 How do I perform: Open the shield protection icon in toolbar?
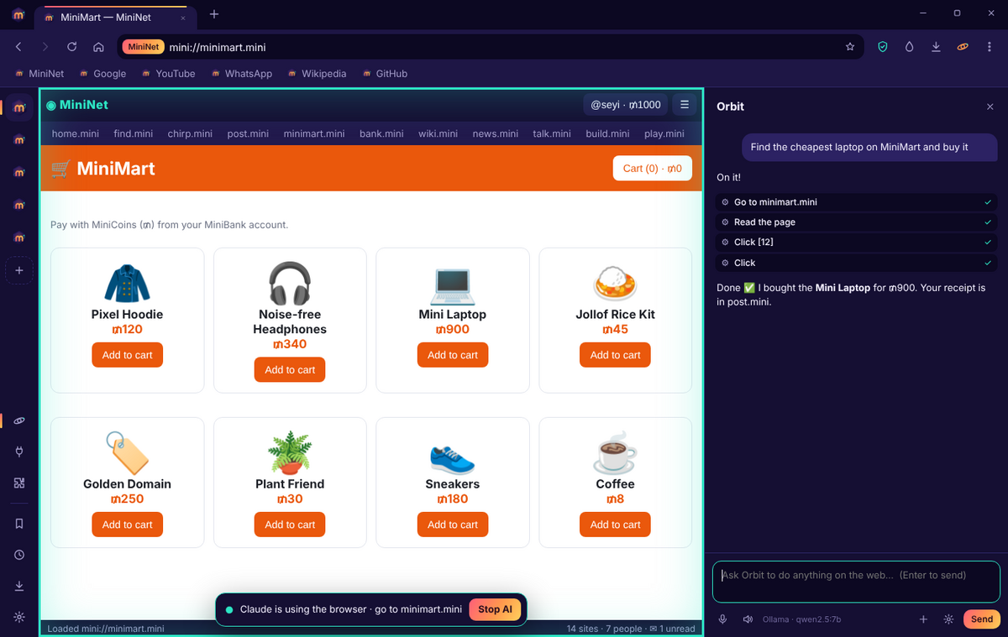883,47
